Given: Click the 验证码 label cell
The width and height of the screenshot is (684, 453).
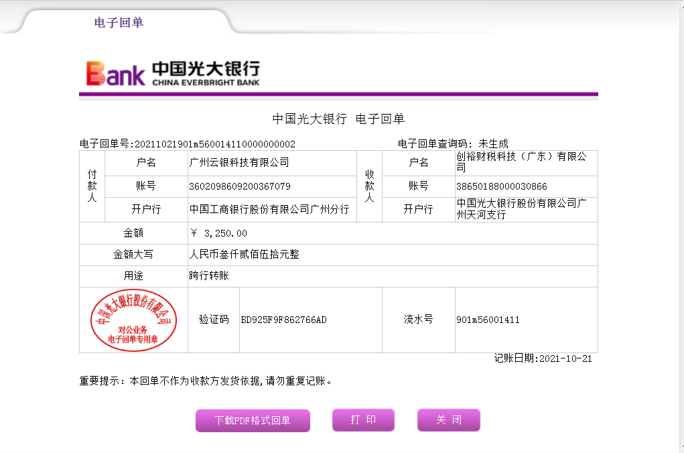Looking at the screenshot, I should click(x=214, y=320).
